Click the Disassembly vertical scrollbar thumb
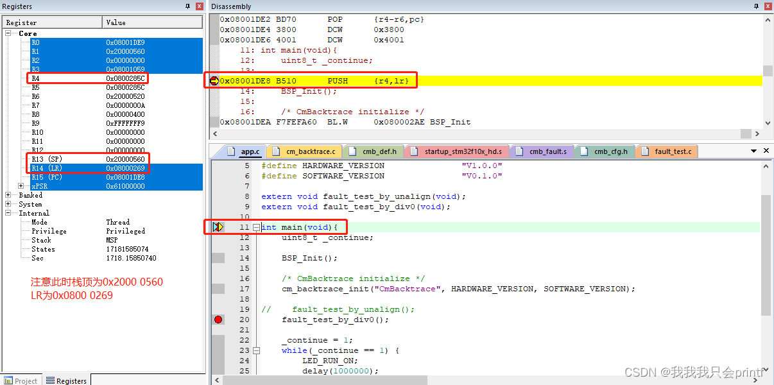Viewport: 774px width, 385px height. coord(768,71)
